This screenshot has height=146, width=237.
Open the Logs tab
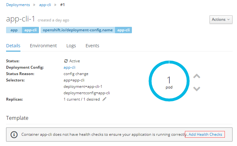(x=71, y=46)
